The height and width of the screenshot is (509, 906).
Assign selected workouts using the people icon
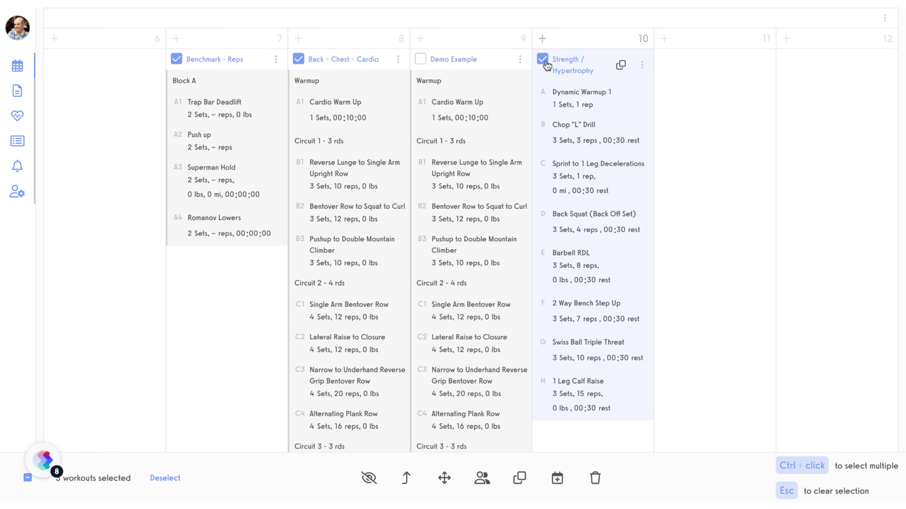pos(482,478)
